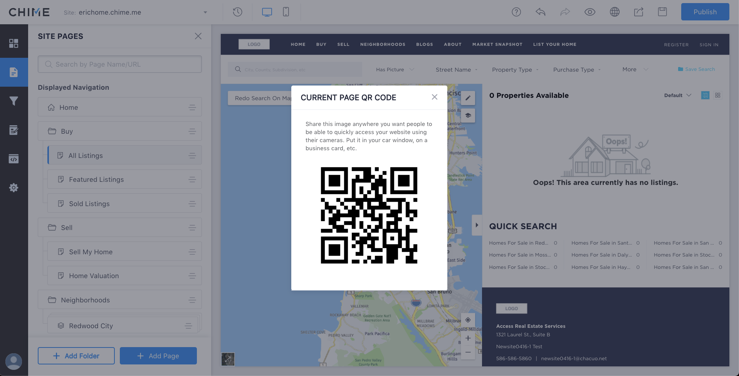739x376 pixels.
Task: Open the MARKET SNAPSHOT menu item
Action: point(497,44)
